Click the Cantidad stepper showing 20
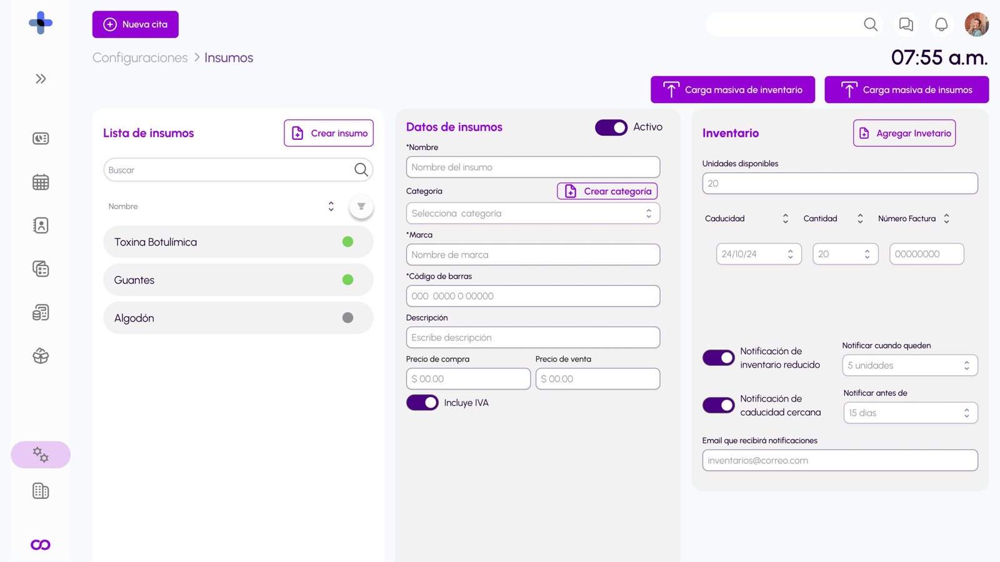The image size is (1000, 562). pyautogui.click(x=845, y=254)
